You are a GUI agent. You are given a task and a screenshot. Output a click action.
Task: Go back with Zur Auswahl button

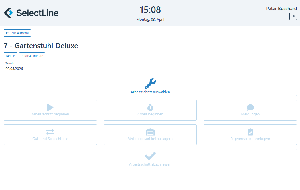17,33
